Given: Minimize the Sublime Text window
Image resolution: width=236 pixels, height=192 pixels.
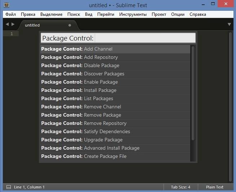Looking at the screenshot, I should [203, 5].
